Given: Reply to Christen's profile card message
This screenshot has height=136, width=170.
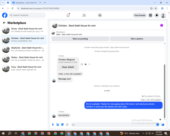Looking at the screenshot, I should tap(86, 64).
